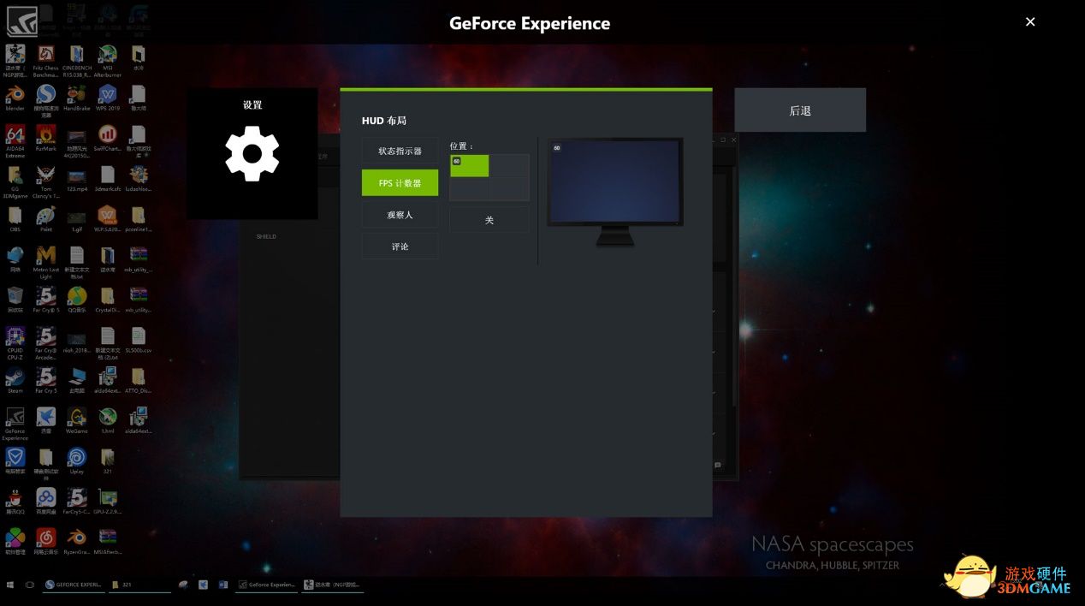Select FurMark desktop icon
1085x606 pixels.
[x=46, y=139]
